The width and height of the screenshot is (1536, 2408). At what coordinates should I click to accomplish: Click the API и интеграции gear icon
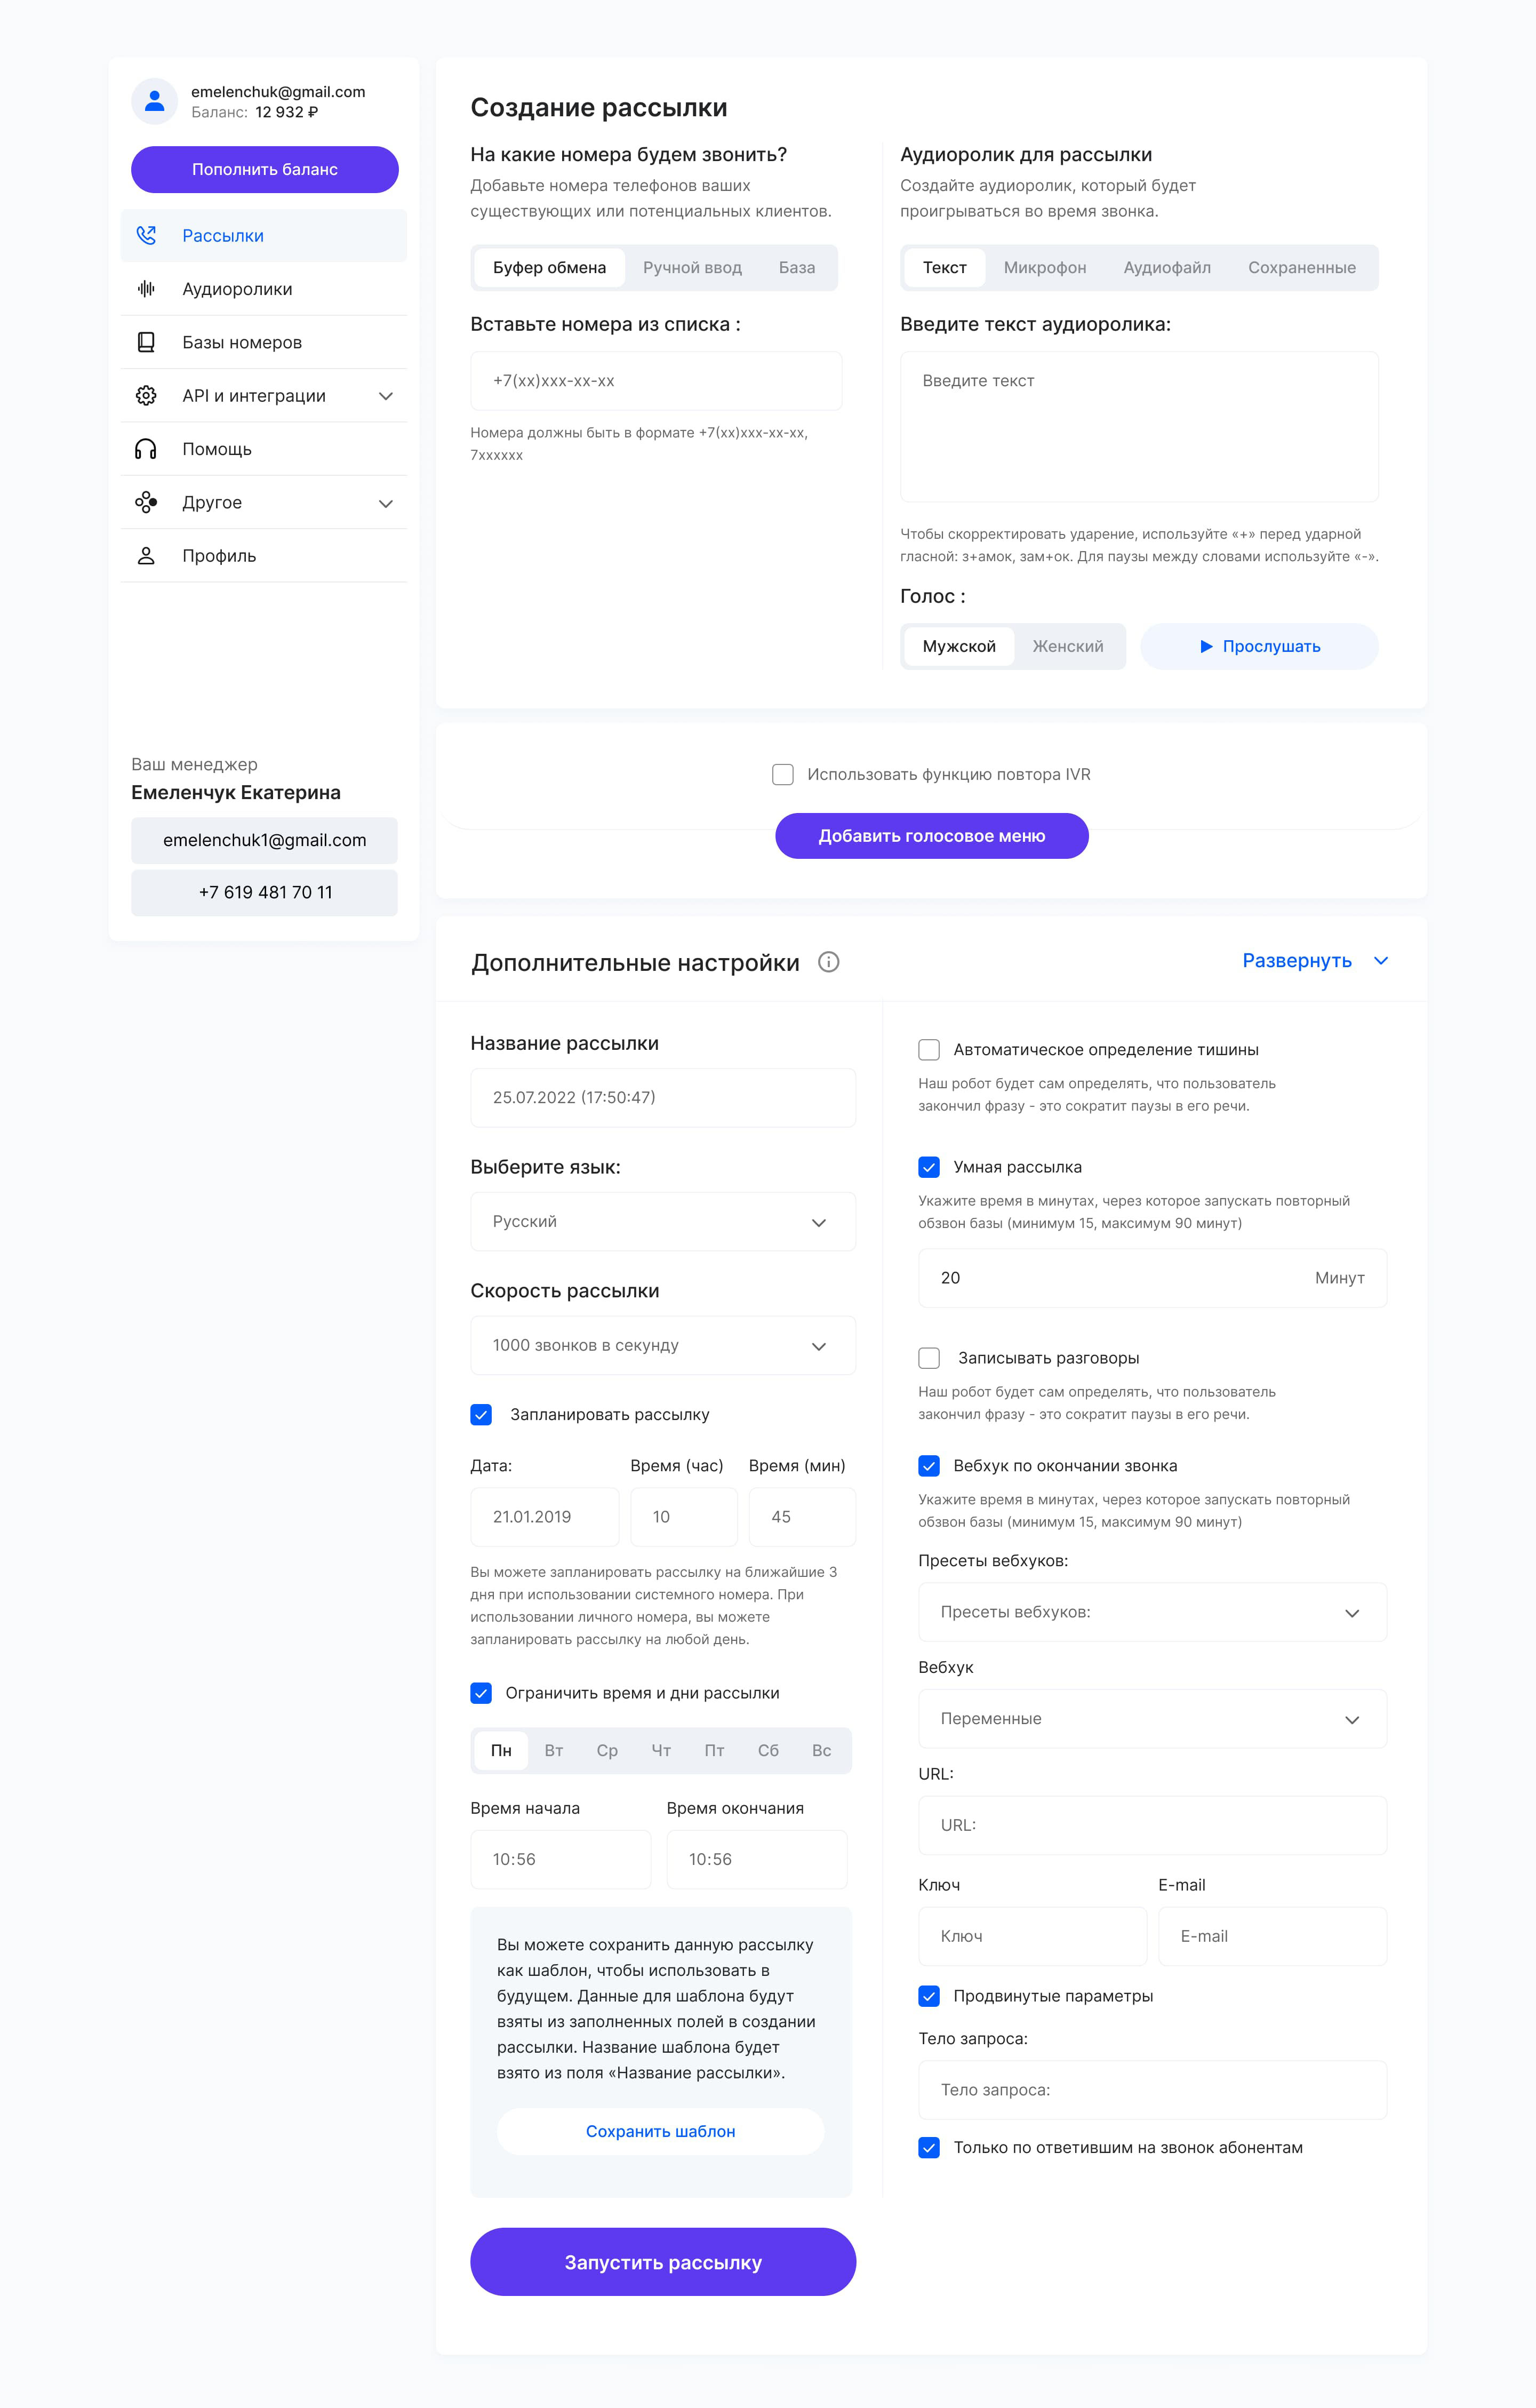(146, 396)
